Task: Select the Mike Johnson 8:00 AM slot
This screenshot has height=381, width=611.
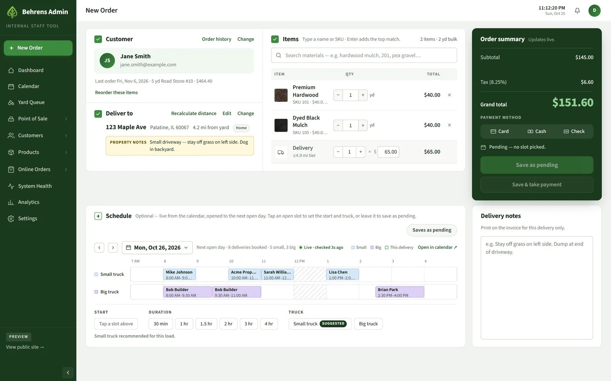Action: coord(179,275)
